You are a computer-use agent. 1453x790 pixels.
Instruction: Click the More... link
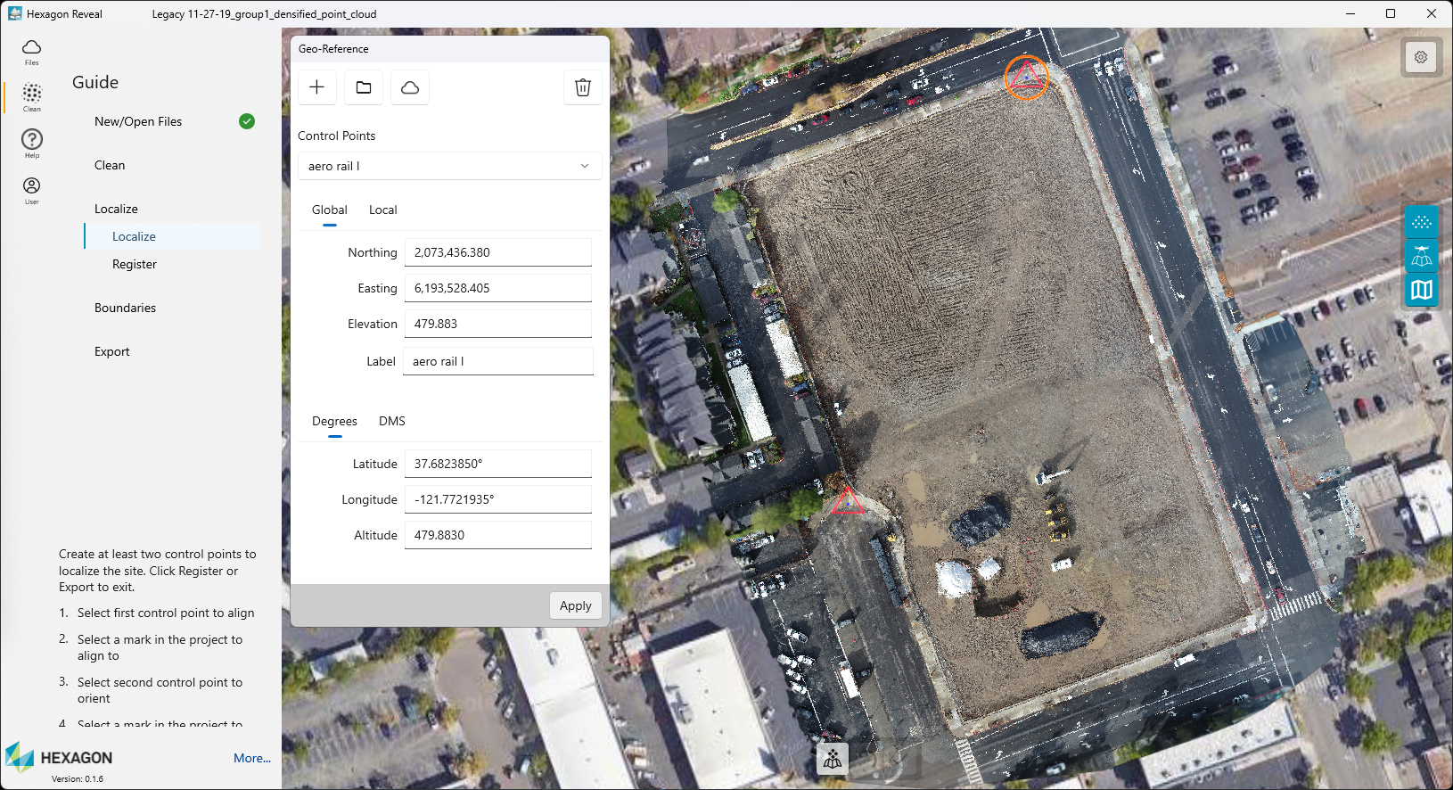251,758
